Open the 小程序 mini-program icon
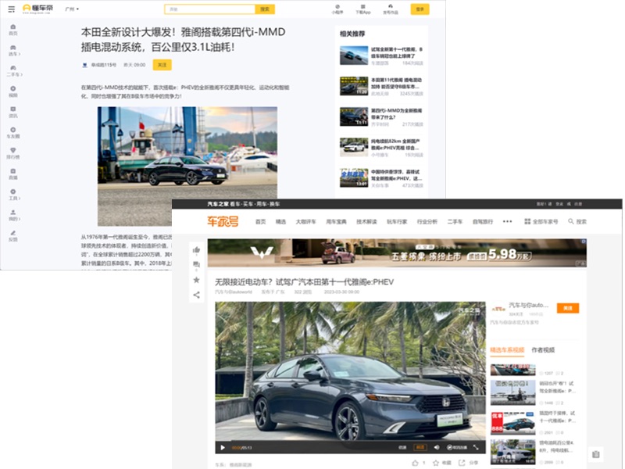Image resolution: width=625 pixels, height=469 pixels. click(337, 9)
